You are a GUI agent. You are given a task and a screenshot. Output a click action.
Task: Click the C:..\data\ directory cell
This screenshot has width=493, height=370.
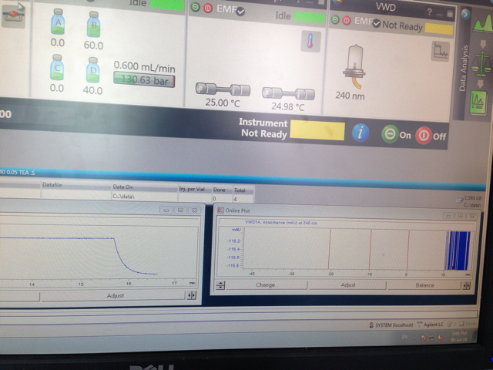[x=145, y=196]
